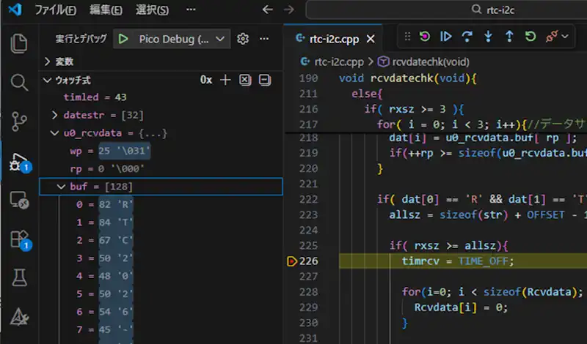Open Source Control view
This screenshot has height=344, width=587.
point(20,121)
